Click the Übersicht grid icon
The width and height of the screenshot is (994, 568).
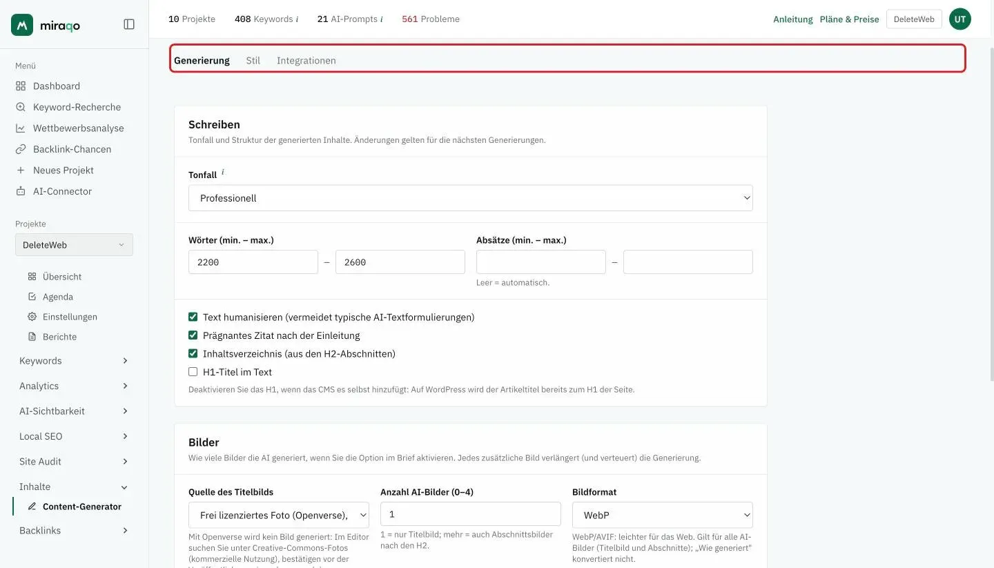coord(32,277)
